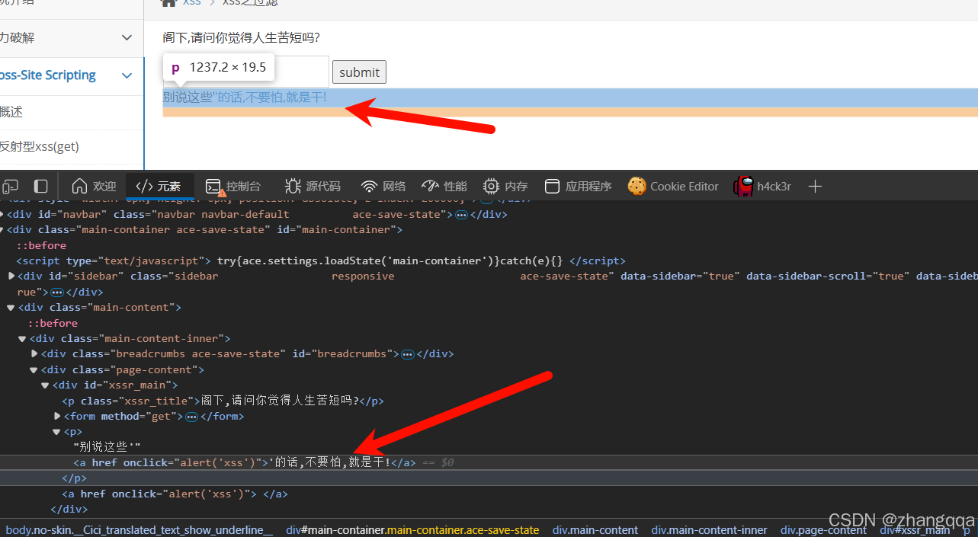This screenshot has height=537, width=978.
Task: Collapse the div id="xssr_main" node arrow
Action: 45,385
